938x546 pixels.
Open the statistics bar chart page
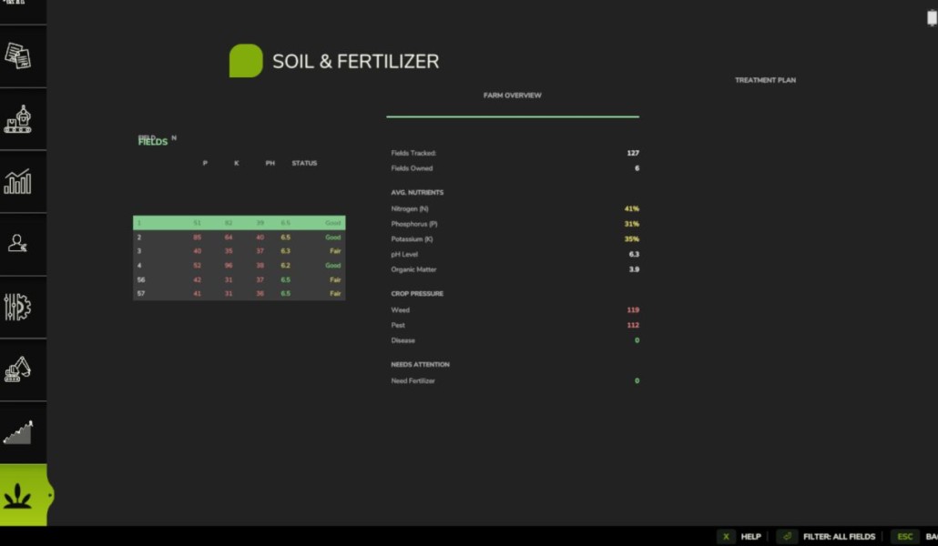(18, 181)
